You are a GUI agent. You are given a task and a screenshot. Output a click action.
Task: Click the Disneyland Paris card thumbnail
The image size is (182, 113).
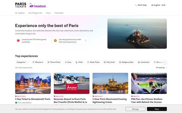(33, 83)
